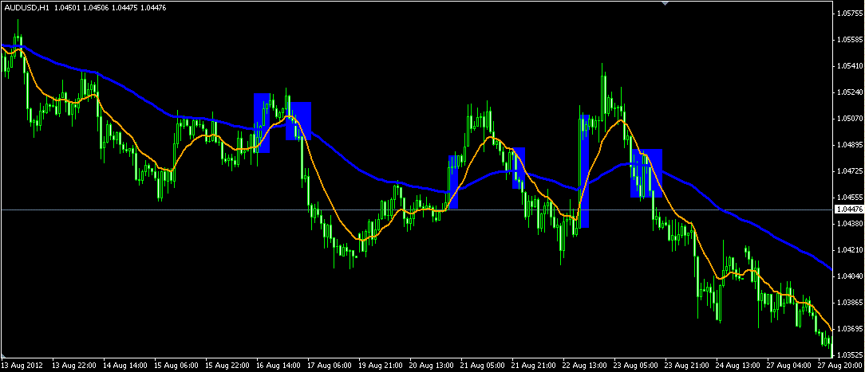Click time axis label 15 Aug 06:00
The height and width of the screenshot is (372, 865).
(x=176, y=366)
